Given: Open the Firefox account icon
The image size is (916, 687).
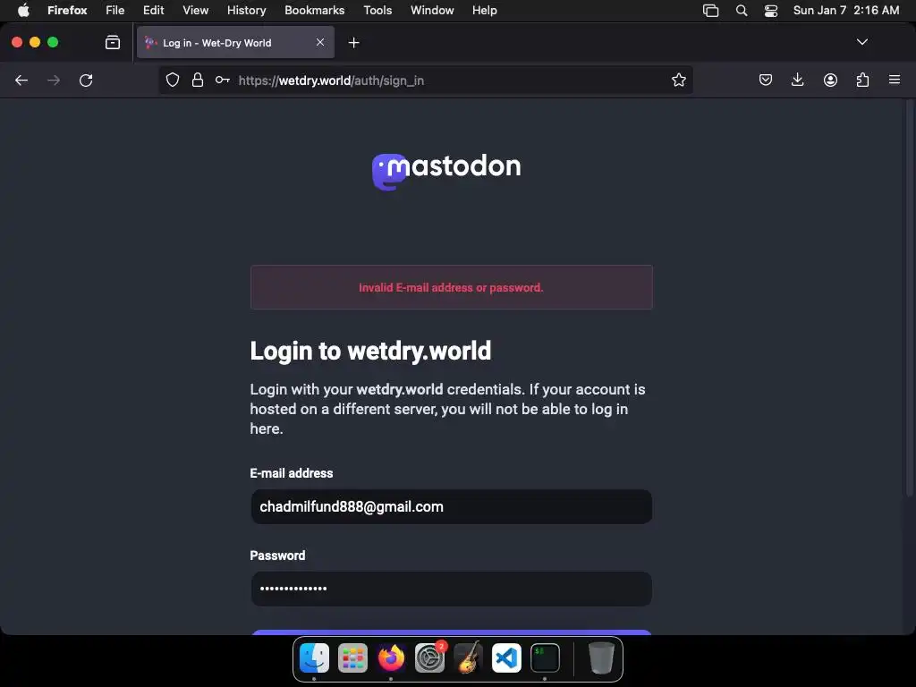Looking at the screenshot, I should (x=830, y=80).
